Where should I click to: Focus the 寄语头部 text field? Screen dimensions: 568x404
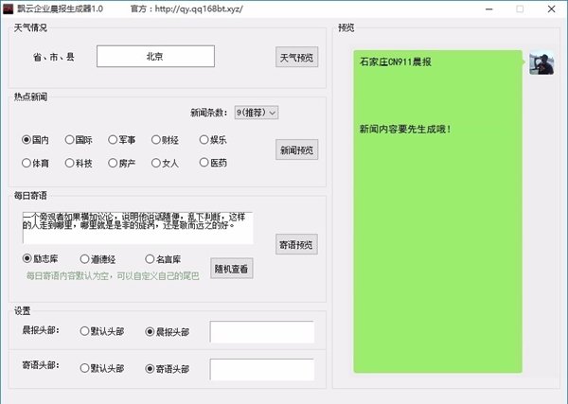262,370
